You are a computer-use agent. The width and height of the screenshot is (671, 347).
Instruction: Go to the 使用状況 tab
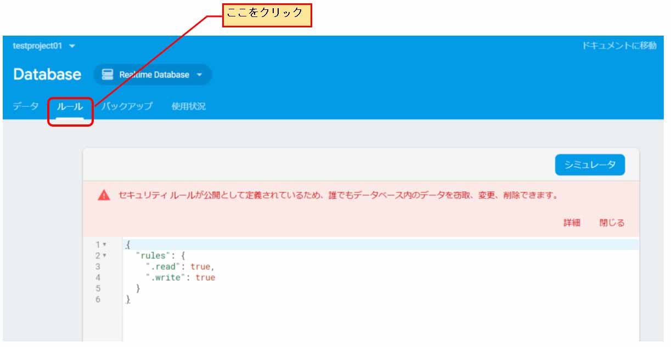(x=188, y=106)
